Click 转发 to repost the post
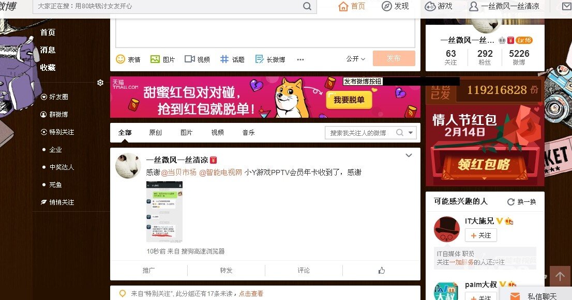This screenshot has height=300, width=572. pos(226,270)
